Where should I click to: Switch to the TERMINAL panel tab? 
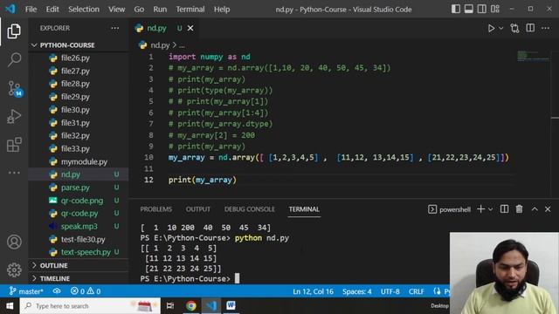click(x=304, y=209)
